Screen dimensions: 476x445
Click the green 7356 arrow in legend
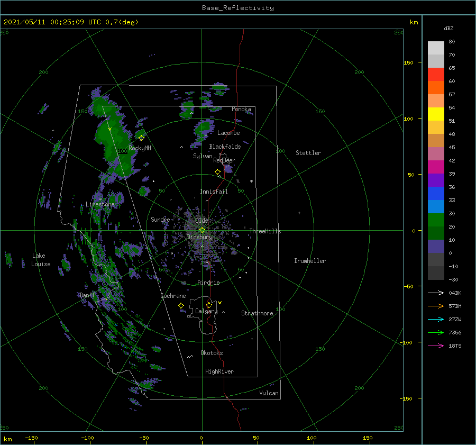(x=436, y=333)
